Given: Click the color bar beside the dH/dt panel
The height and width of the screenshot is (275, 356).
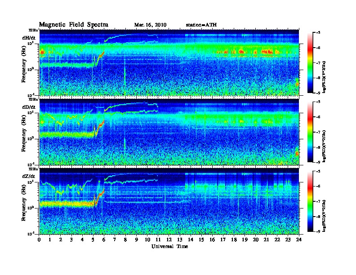Looking at the screenshot, I should [x=310, y=63].
